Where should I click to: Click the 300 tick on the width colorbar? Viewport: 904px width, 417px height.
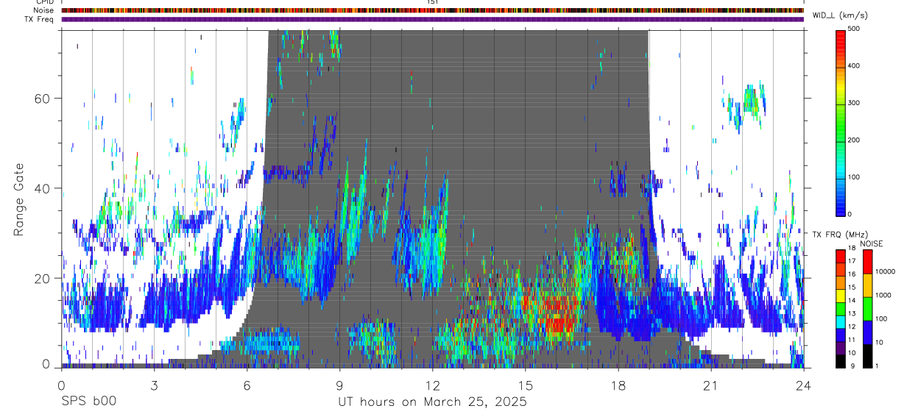pos(855,103)
